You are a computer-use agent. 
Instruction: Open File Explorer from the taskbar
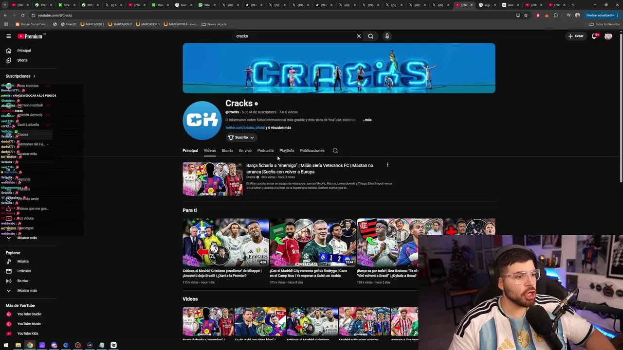point(18,345)
